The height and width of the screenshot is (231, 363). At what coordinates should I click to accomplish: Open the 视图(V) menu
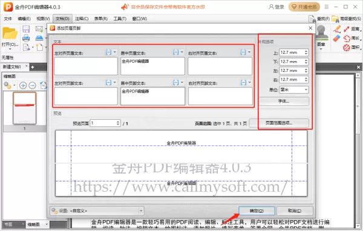pyautogui.click(x=43, y=19)
